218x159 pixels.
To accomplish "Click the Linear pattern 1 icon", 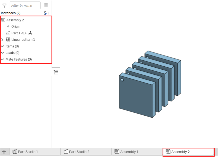I will coord(8,40).
